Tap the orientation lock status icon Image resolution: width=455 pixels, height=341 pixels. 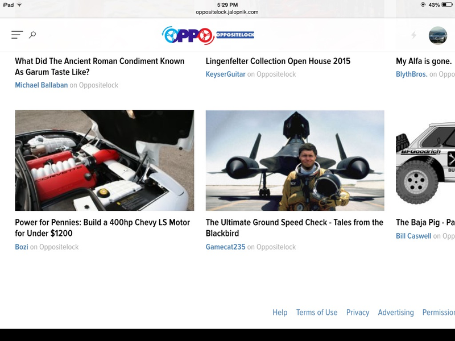coord(423,5)
